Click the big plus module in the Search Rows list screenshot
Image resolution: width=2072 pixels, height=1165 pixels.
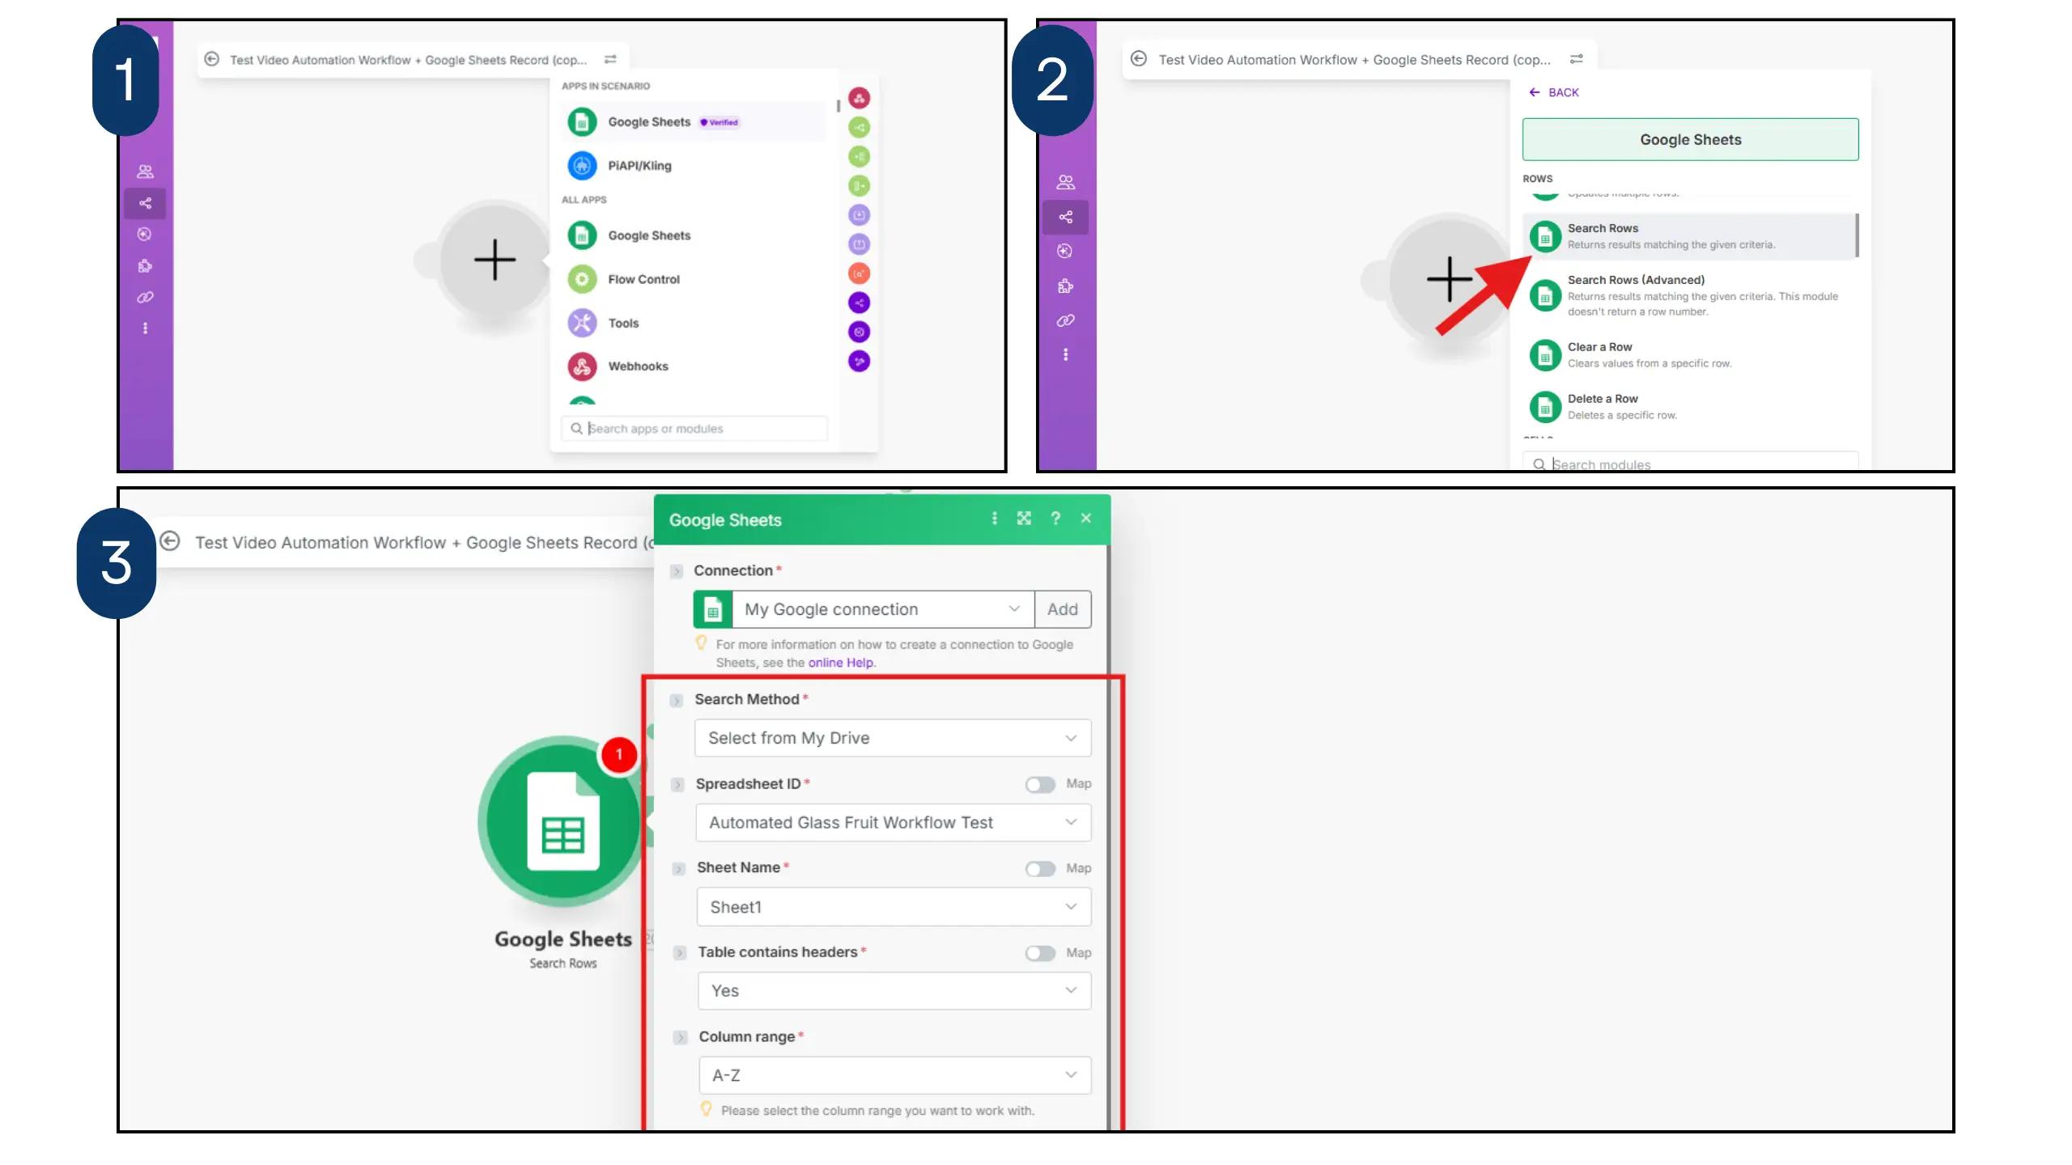coord(1449,280)
